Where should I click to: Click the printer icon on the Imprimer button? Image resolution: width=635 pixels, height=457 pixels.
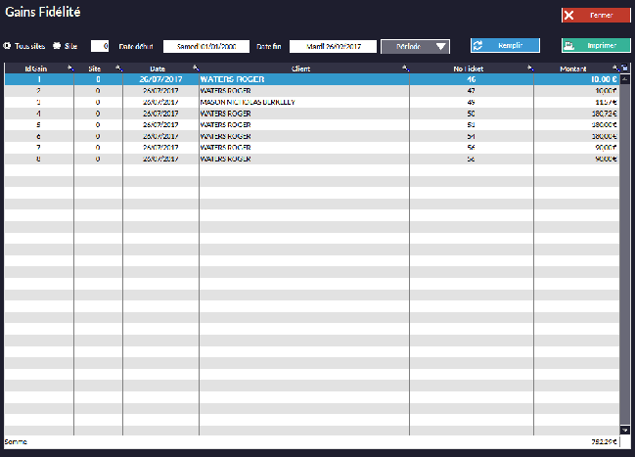click(x=569, y=46)
